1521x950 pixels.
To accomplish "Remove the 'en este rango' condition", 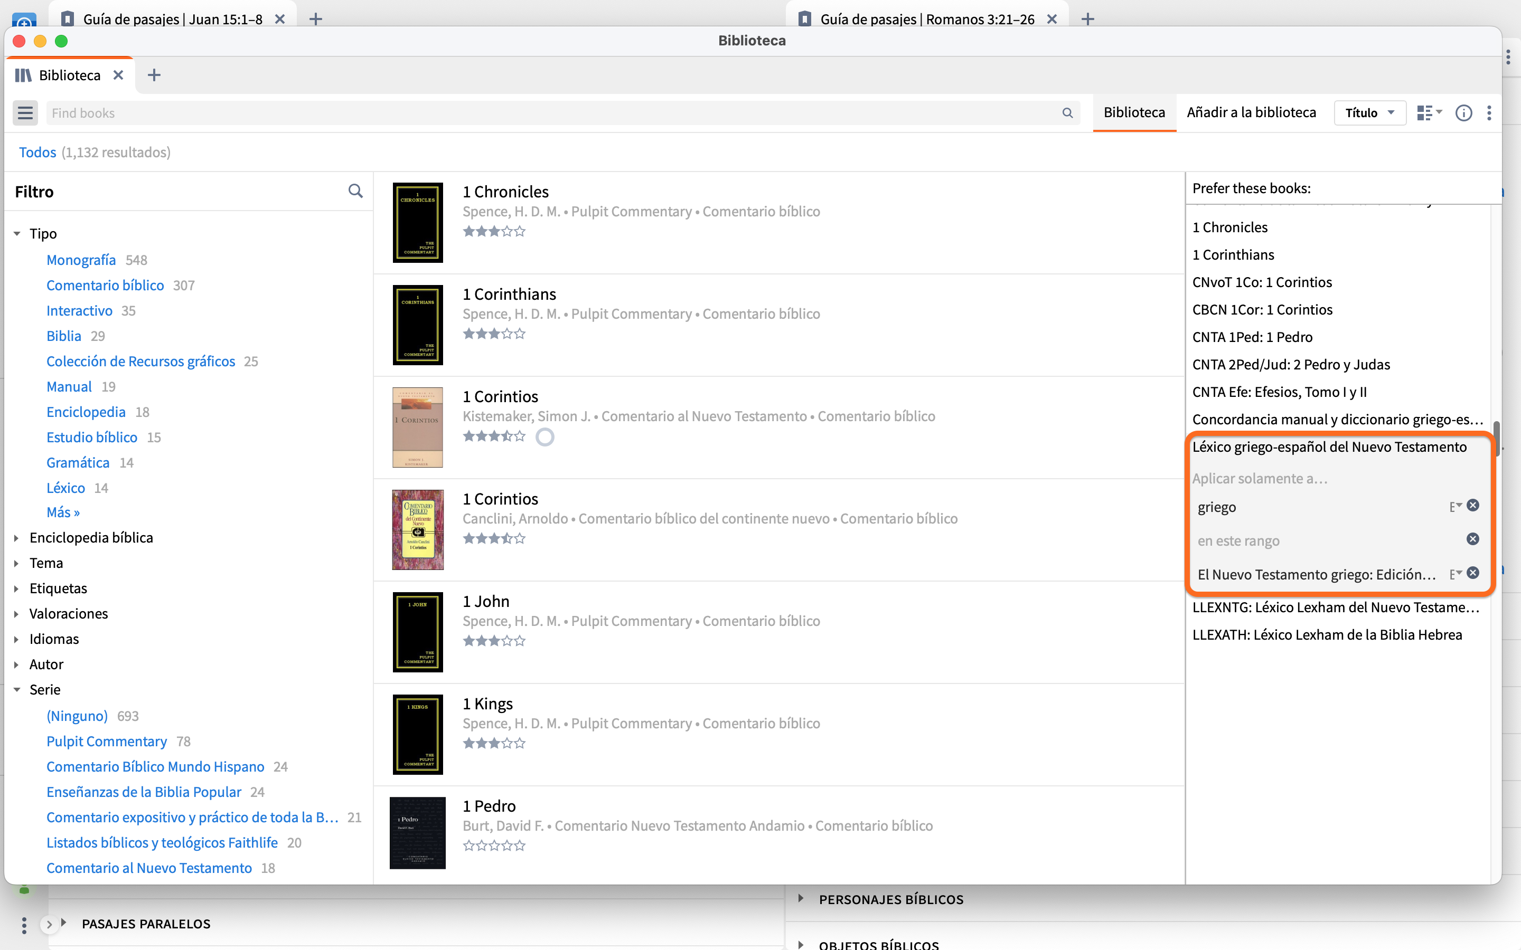I will [x=1472, y=539].
